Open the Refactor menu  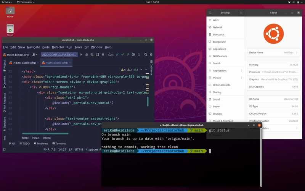(x=58, y=47)
